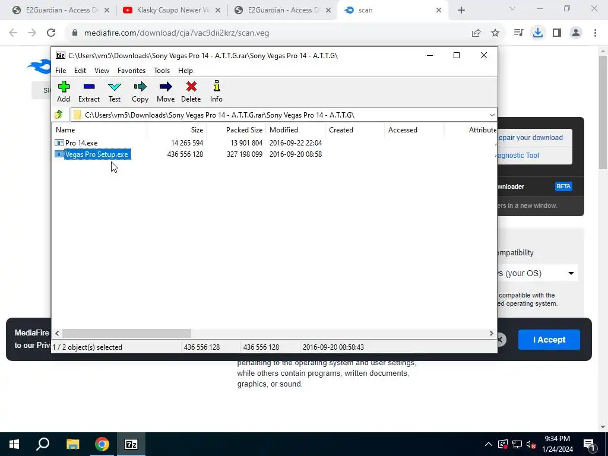
Task: Share this page icon in address bar
Action: (x=476, y=33)
